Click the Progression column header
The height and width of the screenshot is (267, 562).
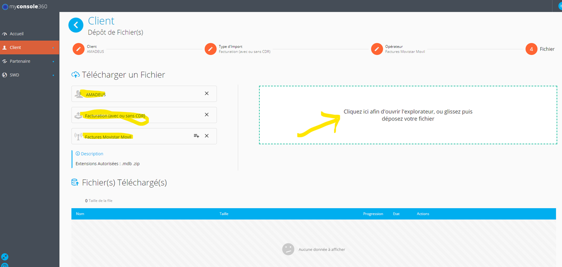(373, 214)
